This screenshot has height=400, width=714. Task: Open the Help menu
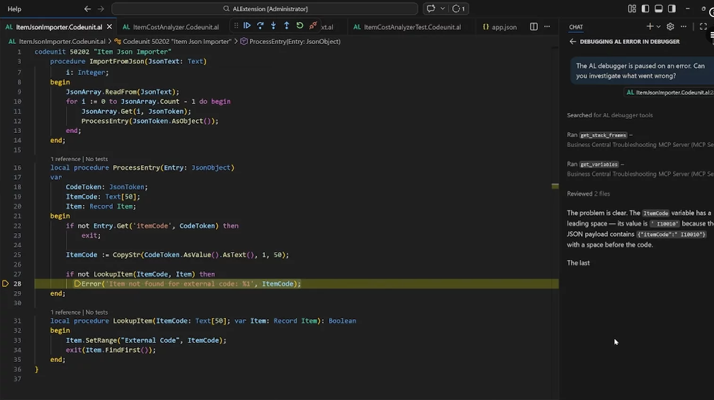point(14,9)
